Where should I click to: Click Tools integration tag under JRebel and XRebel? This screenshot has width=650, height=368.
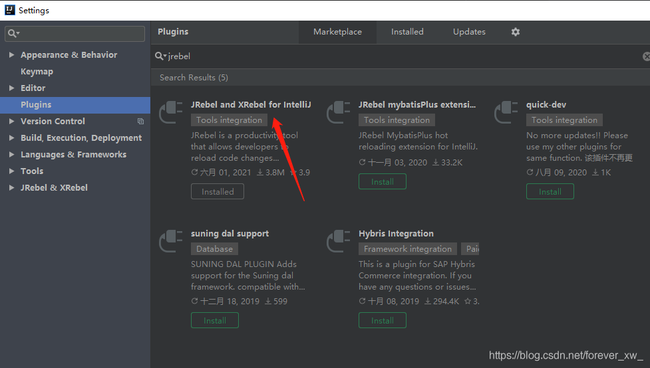tap(230, 120)
